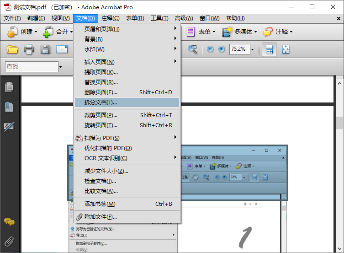Open the Signatures panel in the sidebar
This screenshot has width=344, height=253.
tap(9, 127)
